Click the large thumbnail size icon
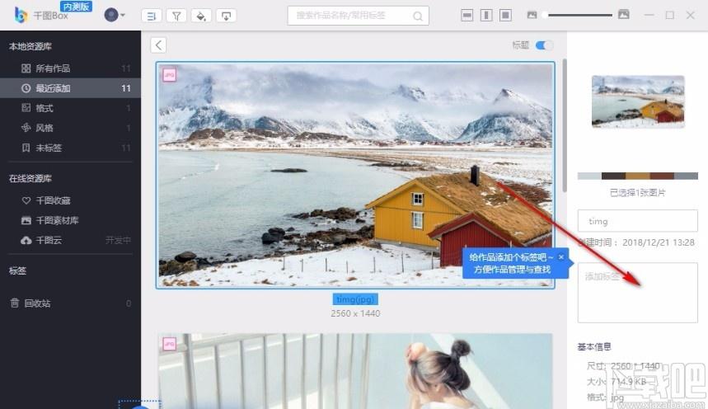 tap(624, 15)
